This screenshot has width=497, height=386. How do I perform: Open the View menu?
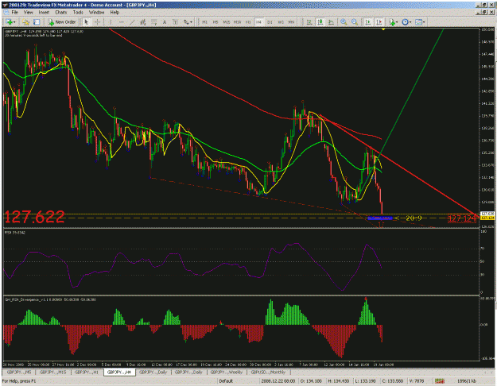tap(28, 13)
